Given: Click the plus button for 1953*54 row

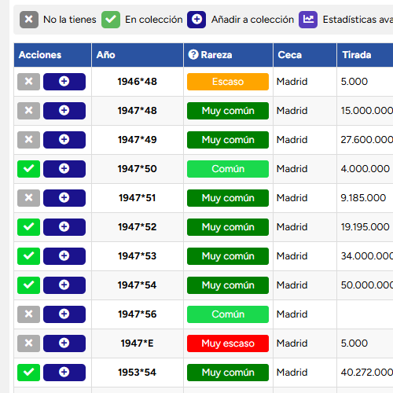Looking at the screenshot, I should point(64,373).
